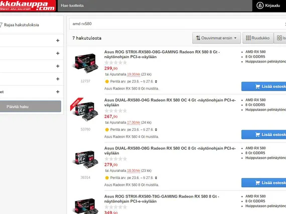Viewport: 286px width, 214px height.
Task: Click the Verkkokauppa.com logo
Action: (x=28, y=6)
